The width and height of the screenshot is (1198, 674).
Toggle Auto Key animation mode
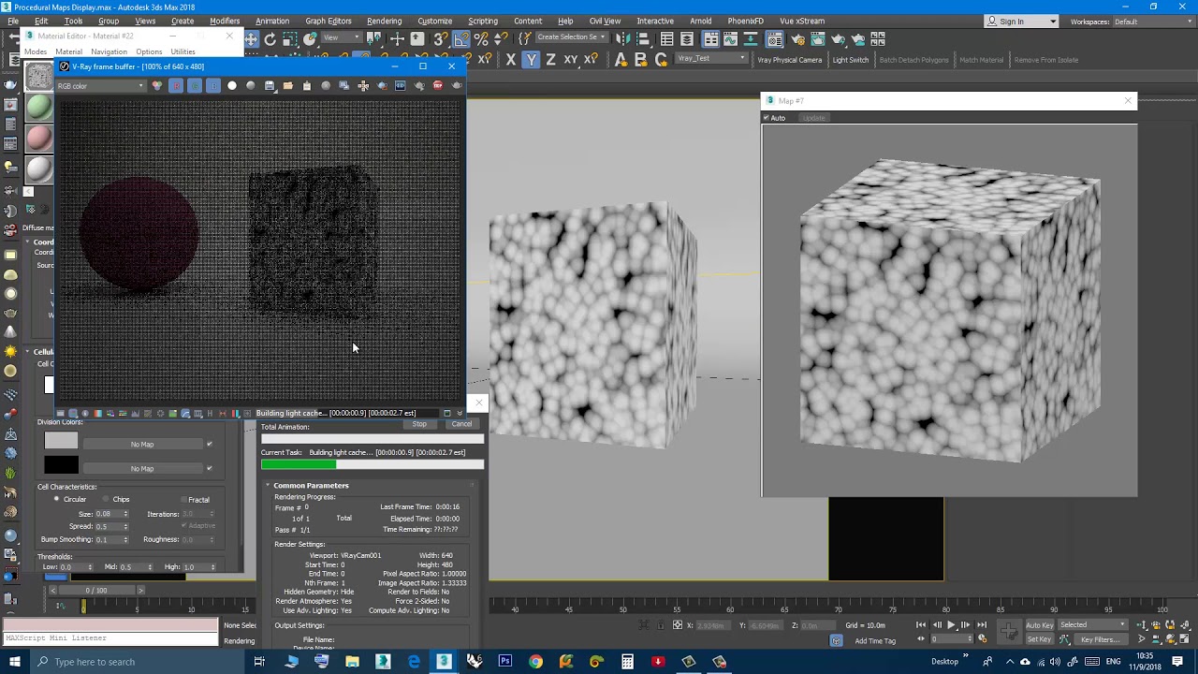pos(1040,624)
